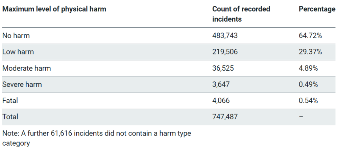Select the 'Fatal' row label
338x150 pixels.
(x=10, y=100)
